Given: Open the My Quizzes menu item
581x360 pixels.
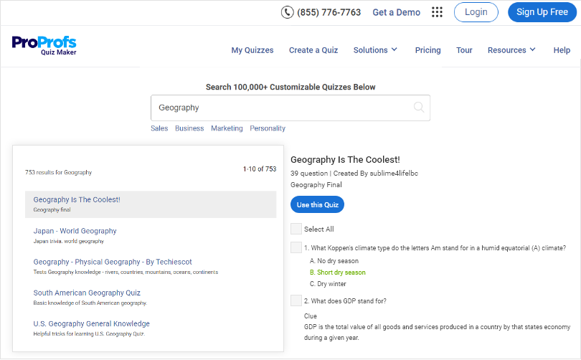Looking at the screenshot, I should 252,50.
